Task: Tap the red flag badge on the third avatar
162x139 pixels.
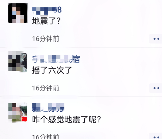Action: (24, 119)
